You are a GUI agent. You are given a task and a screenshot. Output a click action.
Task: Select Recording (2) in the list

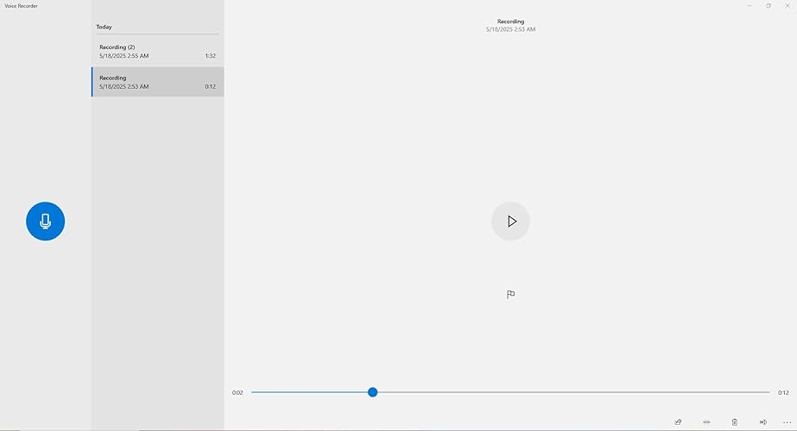[157, 51]
